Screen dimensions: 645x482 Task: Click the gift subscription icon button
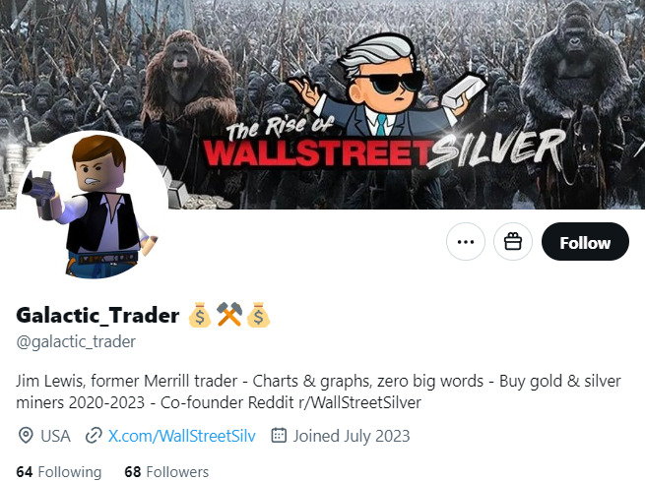click(513, 242)
